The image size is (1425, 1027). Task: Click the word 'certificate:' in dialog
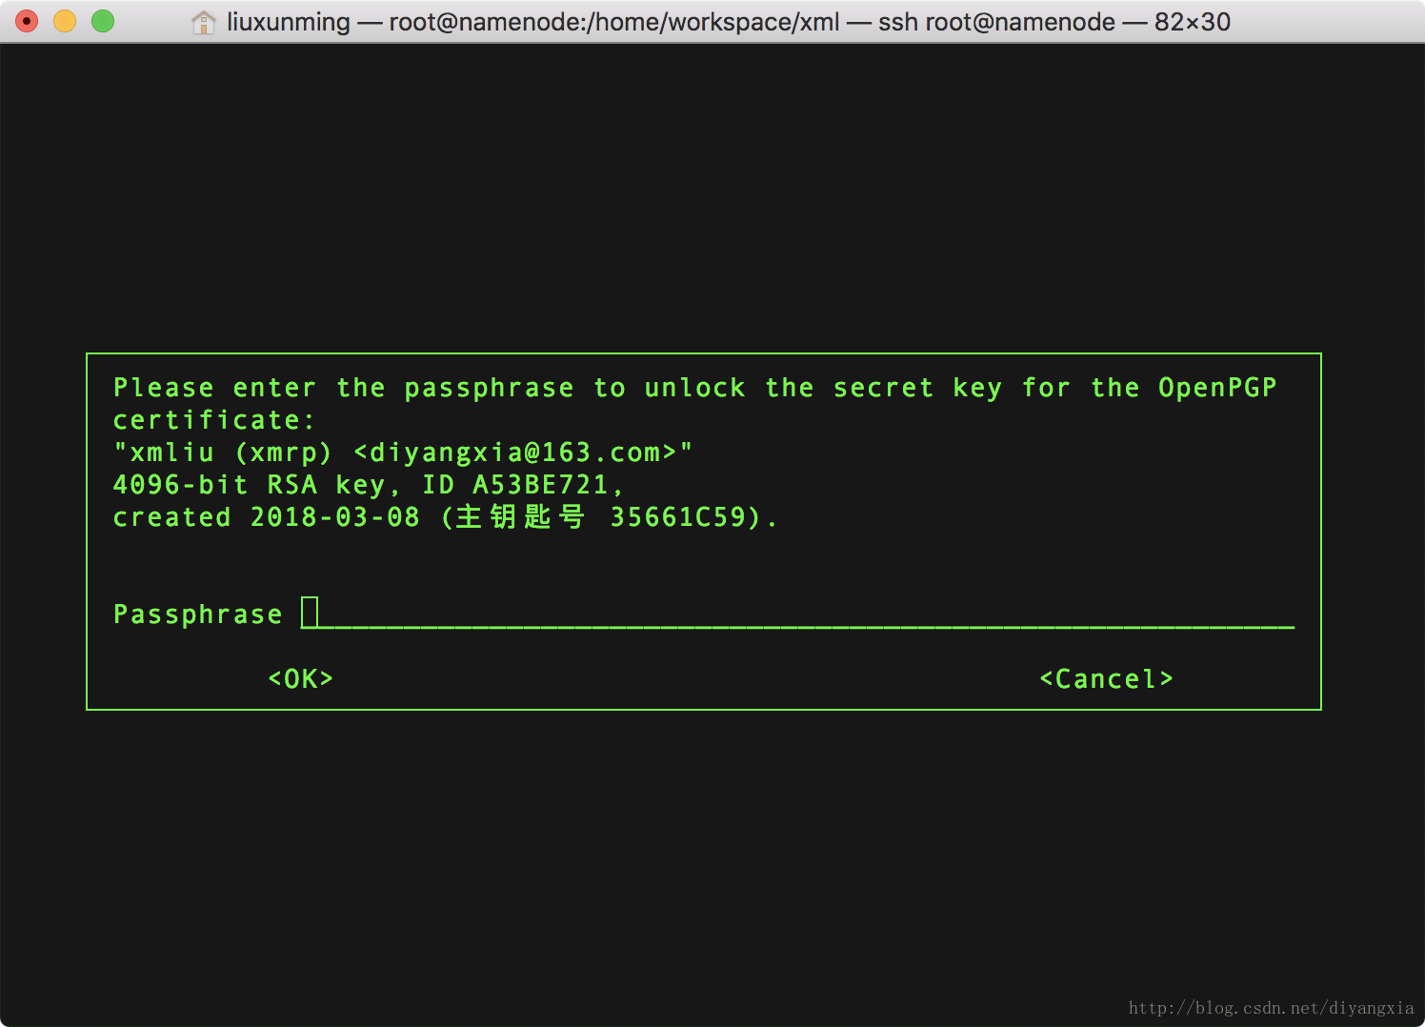pos(213,420)
